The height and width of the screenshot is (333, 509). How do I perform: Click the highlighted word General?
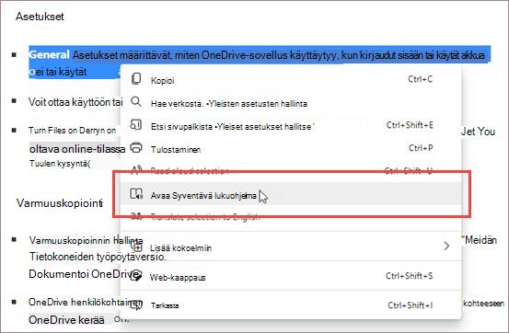49,54
